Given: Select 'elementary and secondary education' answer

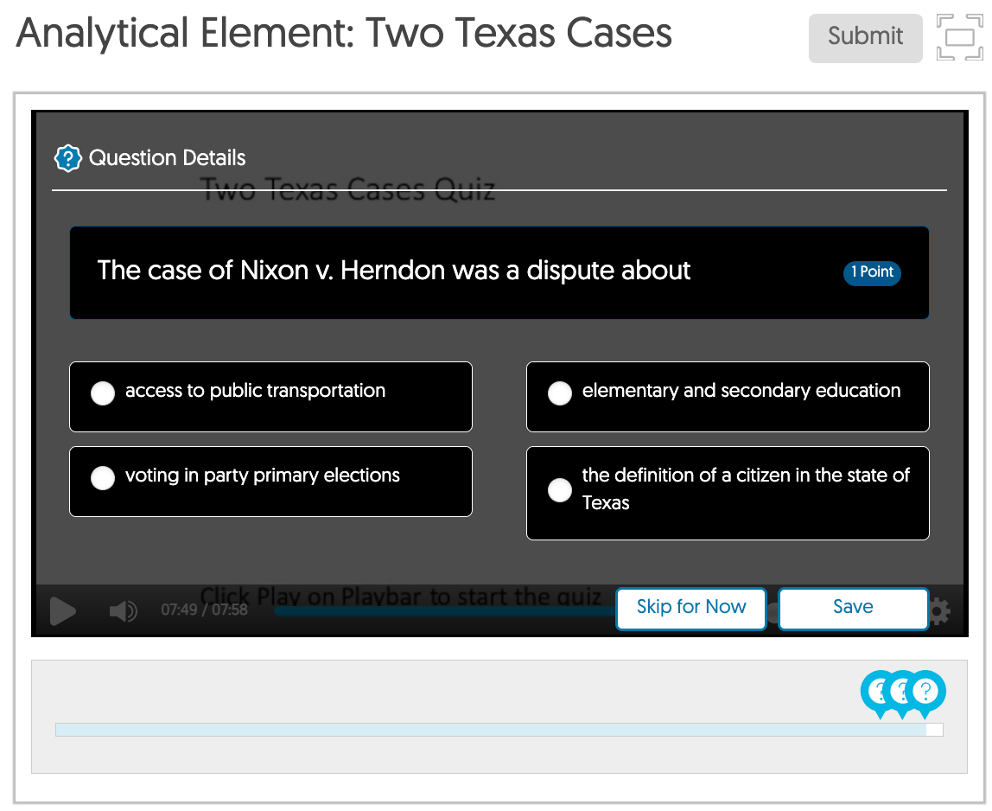Looking at the screenshot, I should point(728,397).
